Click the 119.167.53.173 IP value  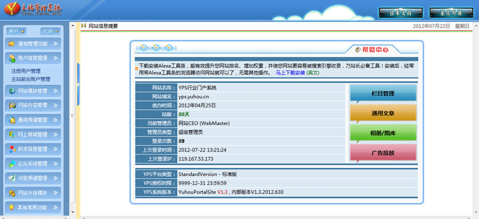point(196,159)
